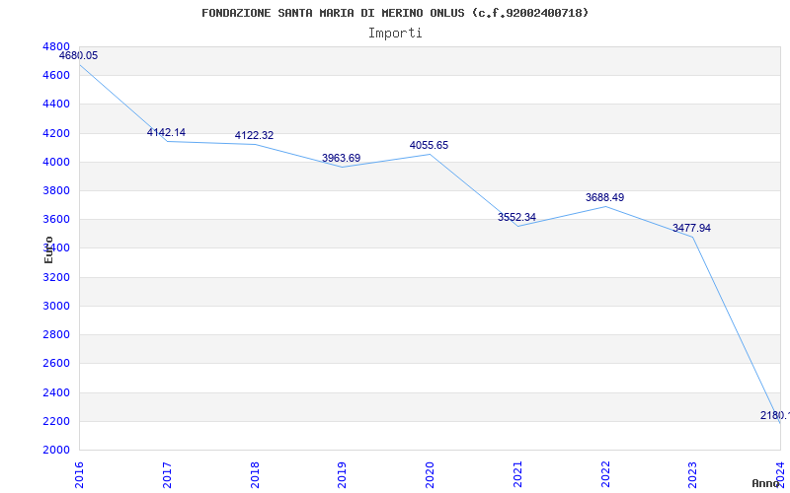
Task: Click the 2400 y-axis tick label
Action: 56,392
